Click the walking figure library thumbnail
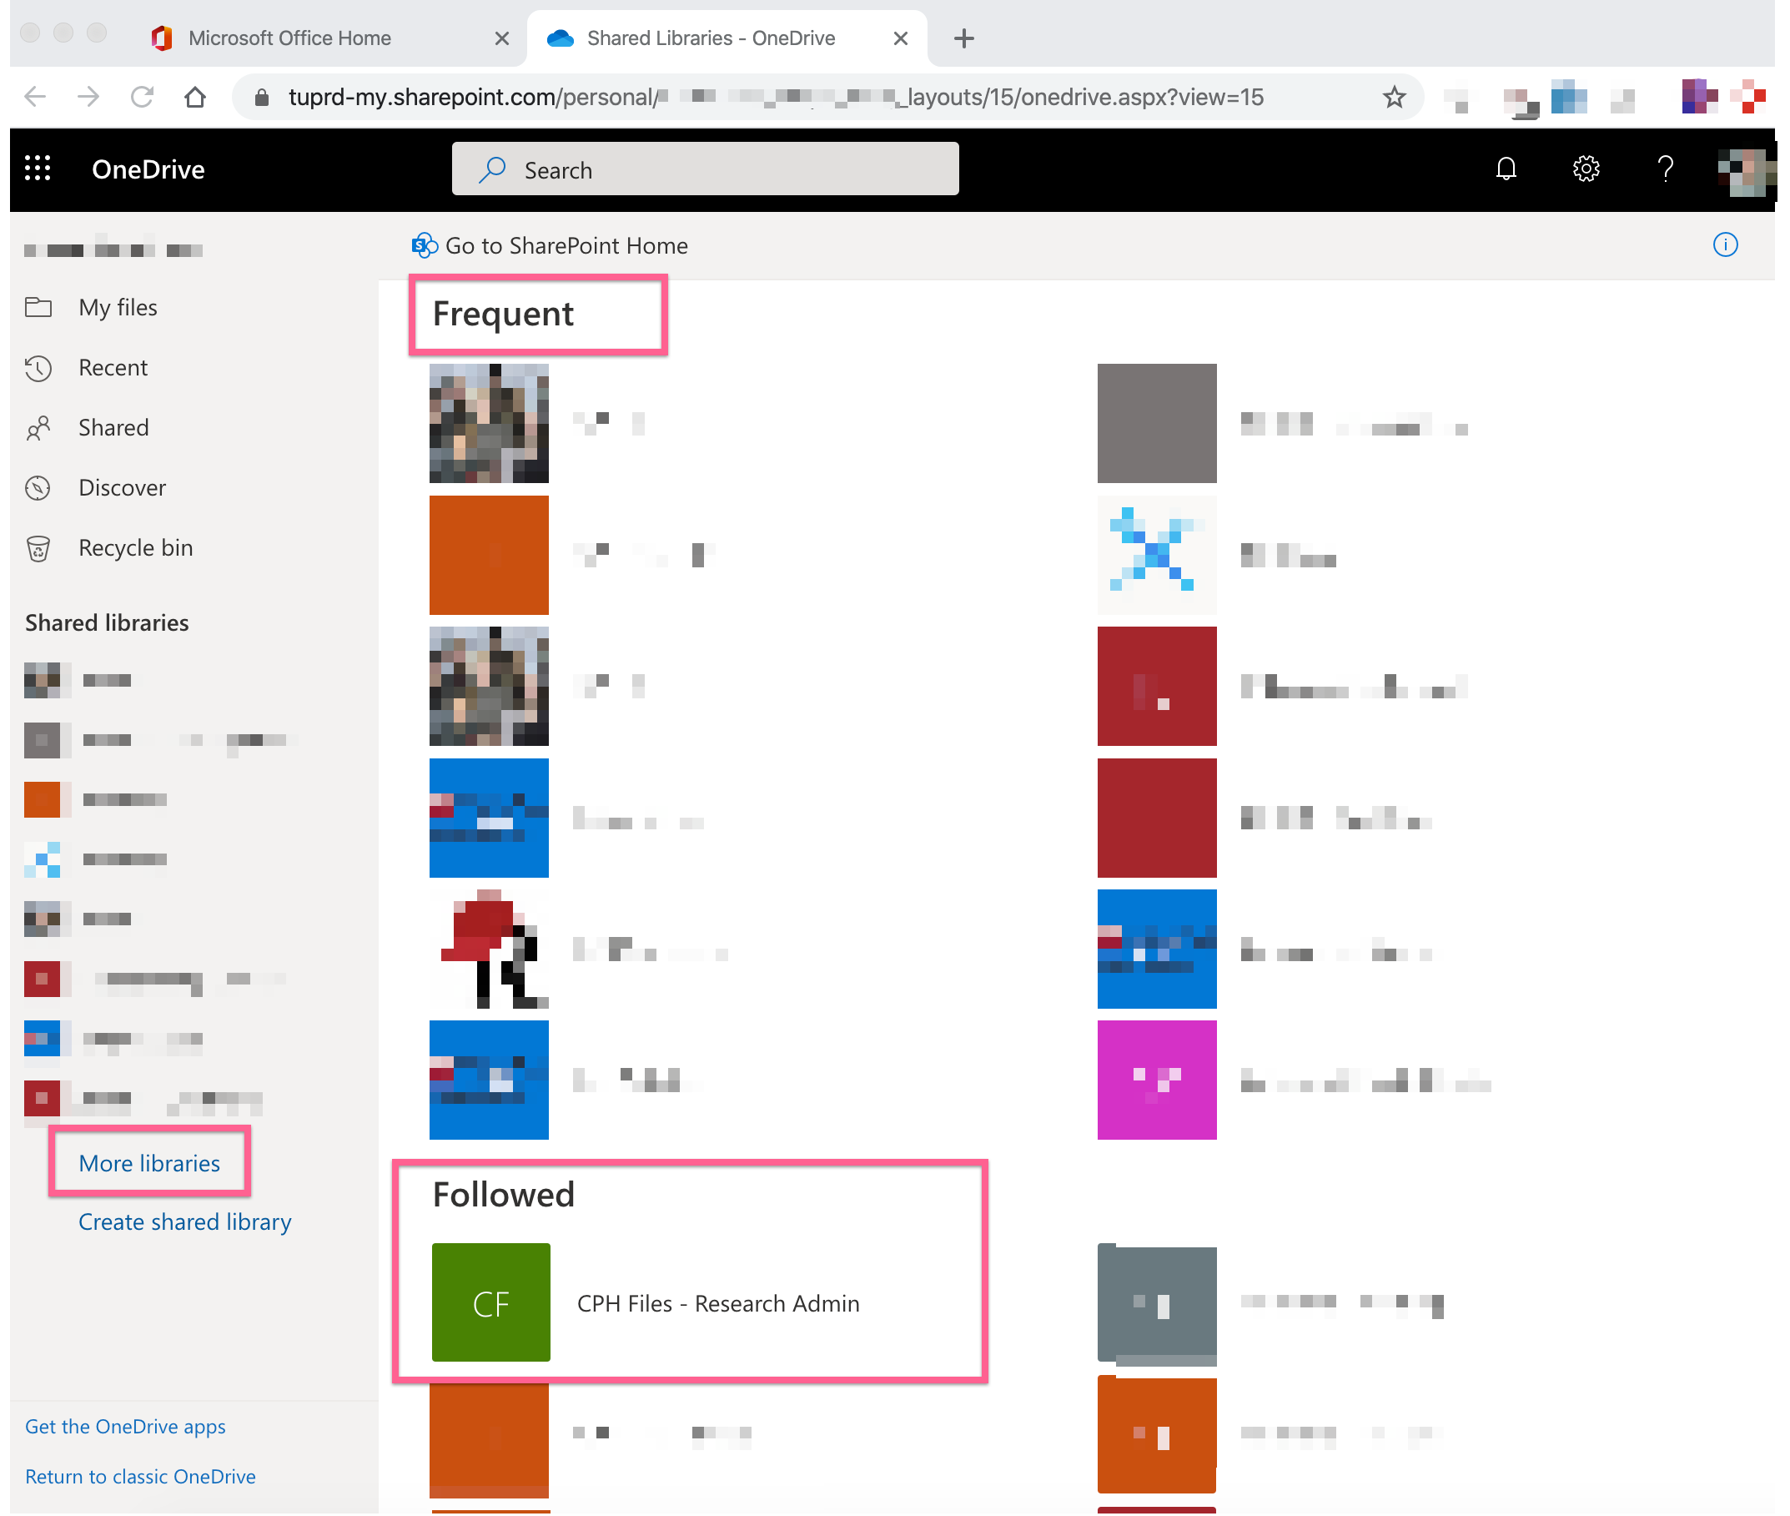 click(489, 949)
